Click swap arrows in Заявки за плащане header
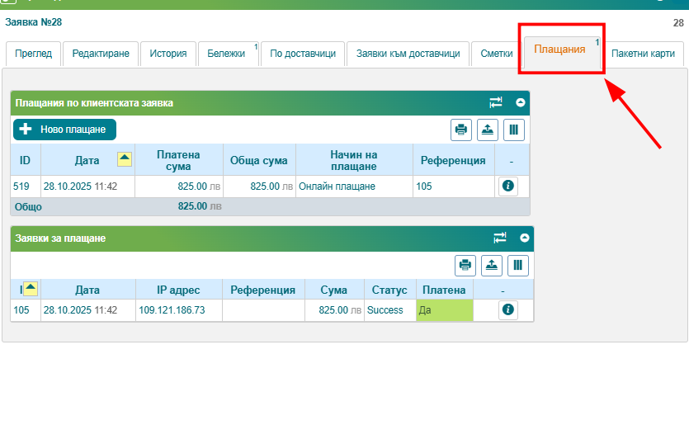689x439 pixels. 499,238
